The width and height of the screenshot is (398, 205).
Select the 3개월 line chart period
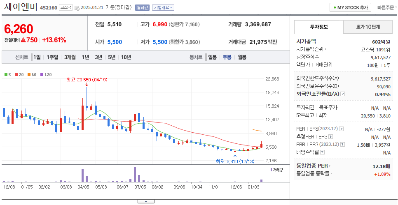pos(70,57)
